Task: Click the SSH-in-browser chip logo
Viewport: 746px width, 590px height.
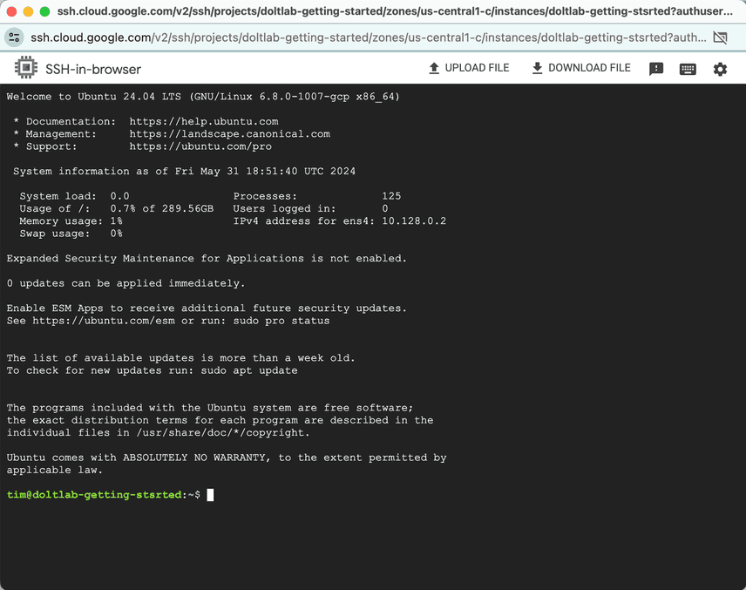Action: pyautogui.click(x=25, y=68)
